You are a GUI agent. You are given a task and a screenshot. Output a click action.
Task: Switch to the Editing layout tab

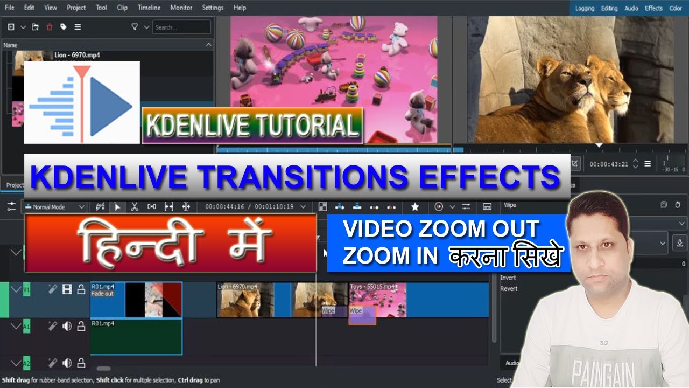pyautogui.click(x=609, y=8)
